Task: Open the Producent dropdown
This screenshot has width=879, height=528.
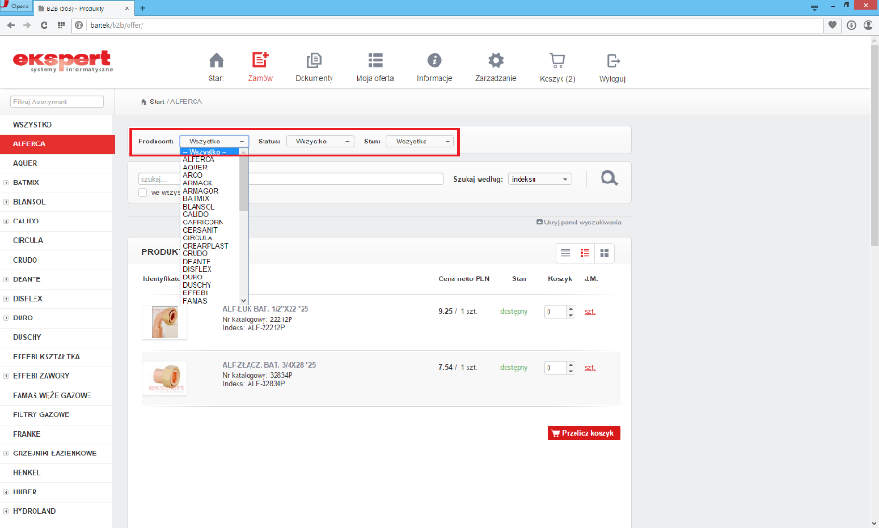Action: 213,142
